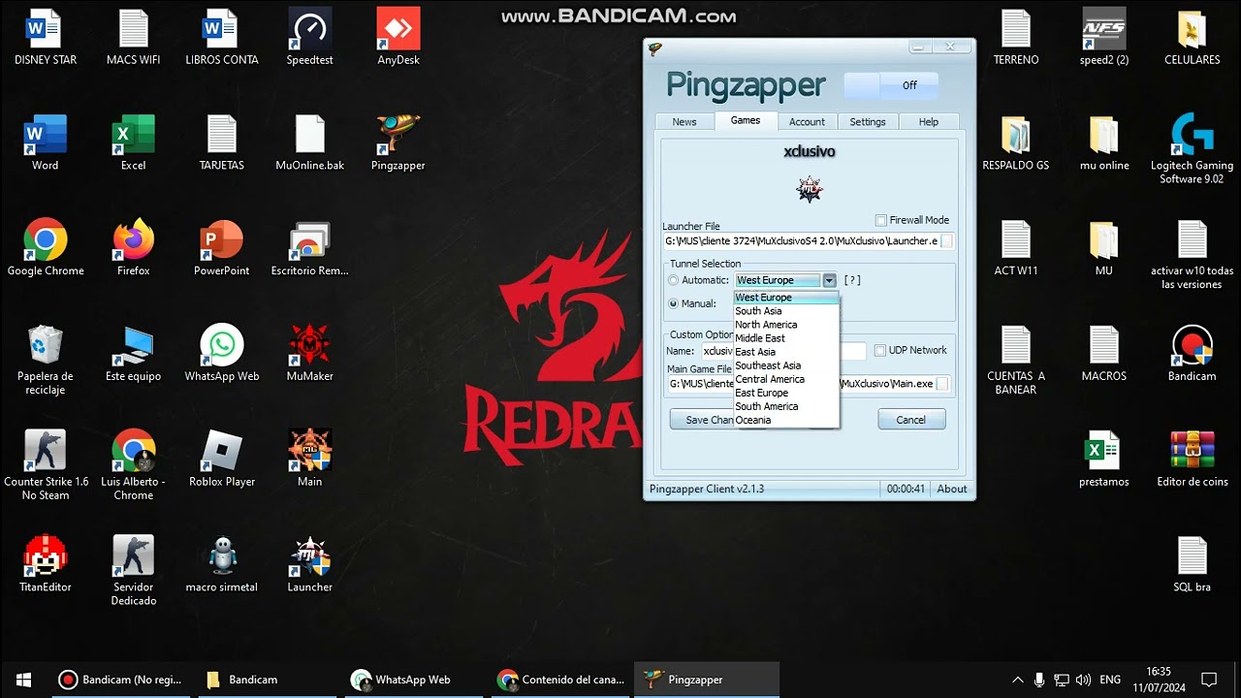Open the RESPALDO GS folder icon
The width and height of the screenshot is (1241, 698).
click(1015, 143)
